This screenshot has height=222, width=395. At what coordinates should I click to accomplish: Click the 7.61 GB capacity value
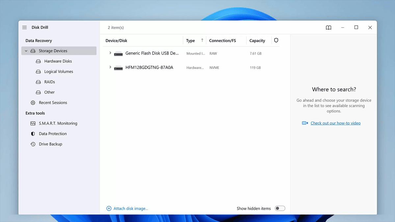[x=255, y=54]
